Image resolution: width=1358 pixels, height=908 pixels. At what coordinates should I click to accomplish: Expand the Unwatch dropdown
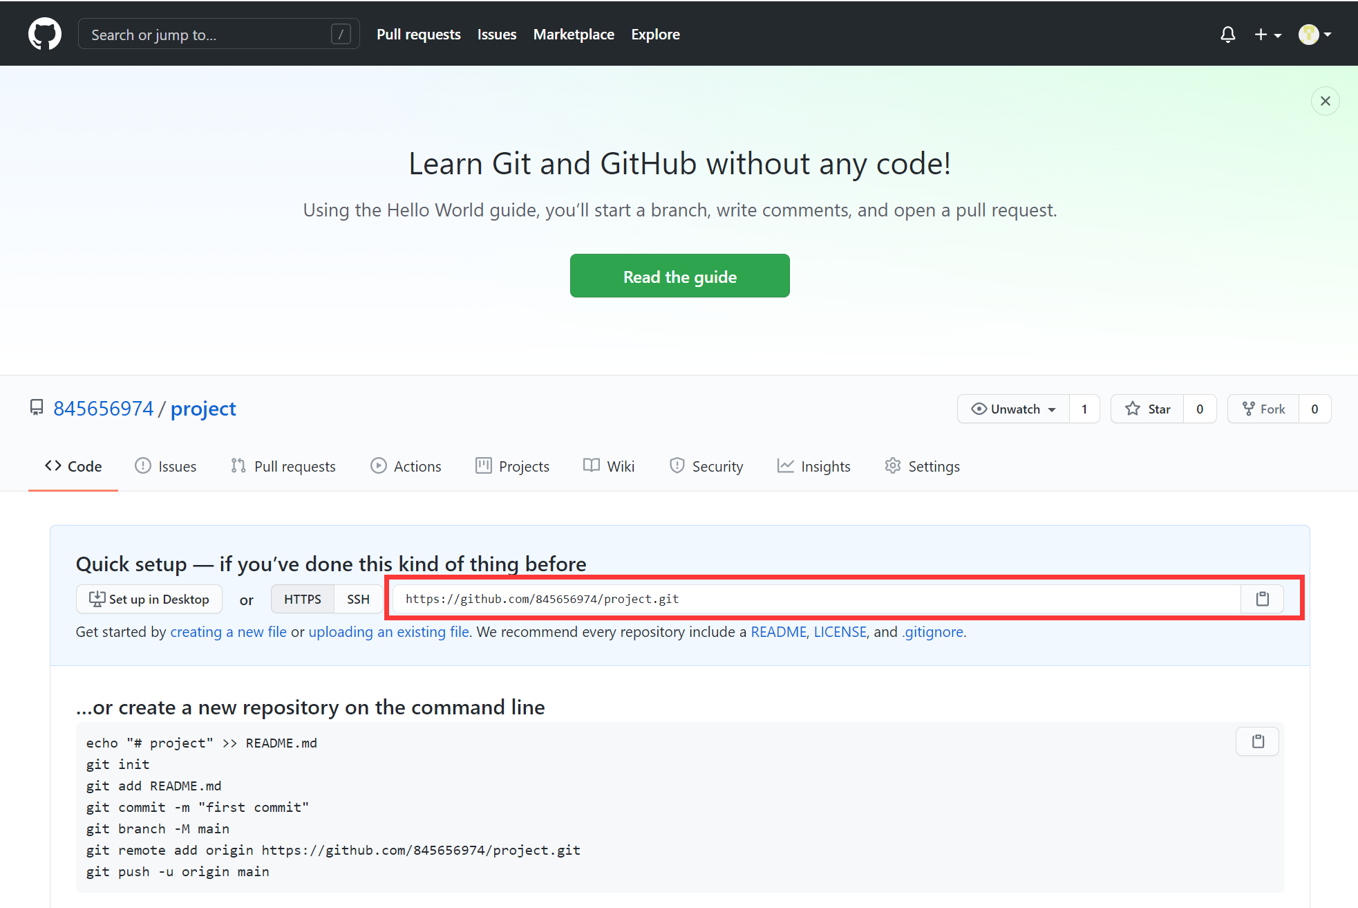[x=1013, y=409]
